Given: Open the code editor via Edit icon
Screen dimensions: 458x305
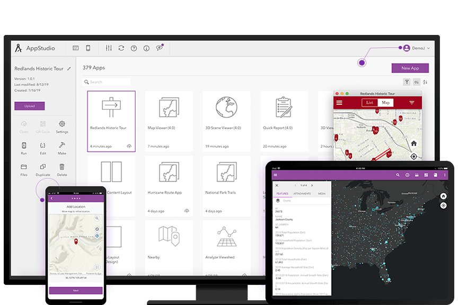Looking at the screenshot, I should [x=43, y=145].
